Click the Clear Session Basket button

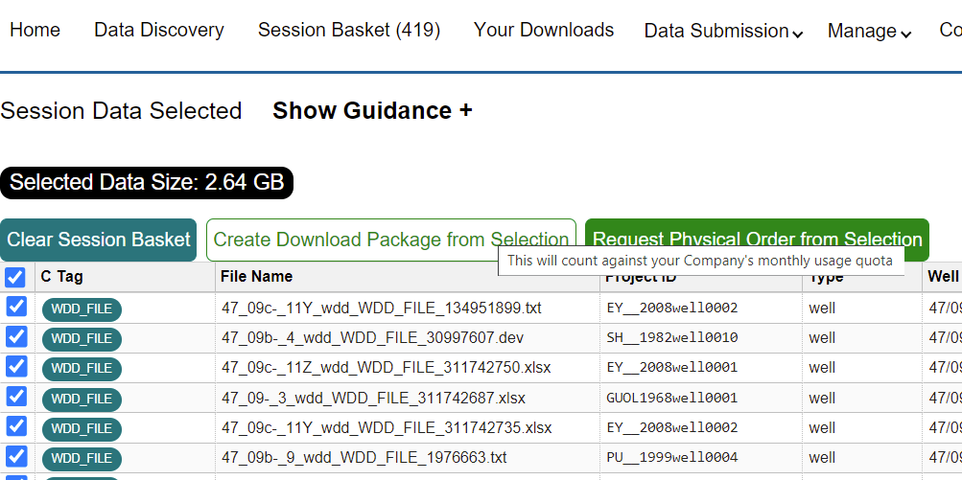tap(98, 240)
